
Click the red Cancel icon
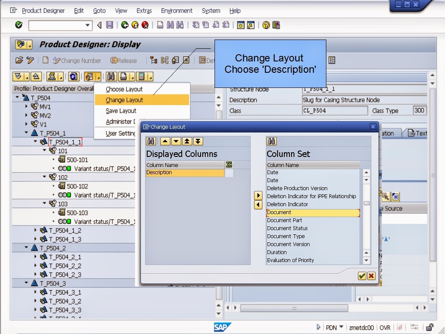coord(145,25)
